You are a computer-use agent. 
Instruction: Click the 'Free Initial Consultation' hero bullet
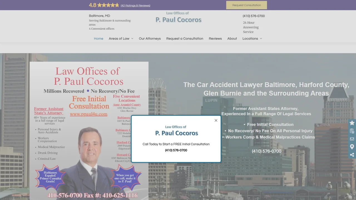270,124
